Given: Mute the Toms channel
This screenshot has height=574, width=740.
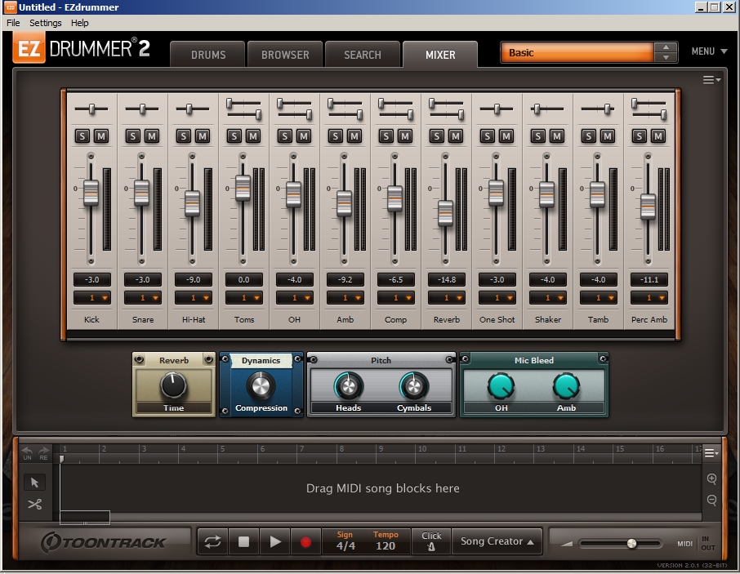Looking at the screenshot, I should click(x=253, y=136).
